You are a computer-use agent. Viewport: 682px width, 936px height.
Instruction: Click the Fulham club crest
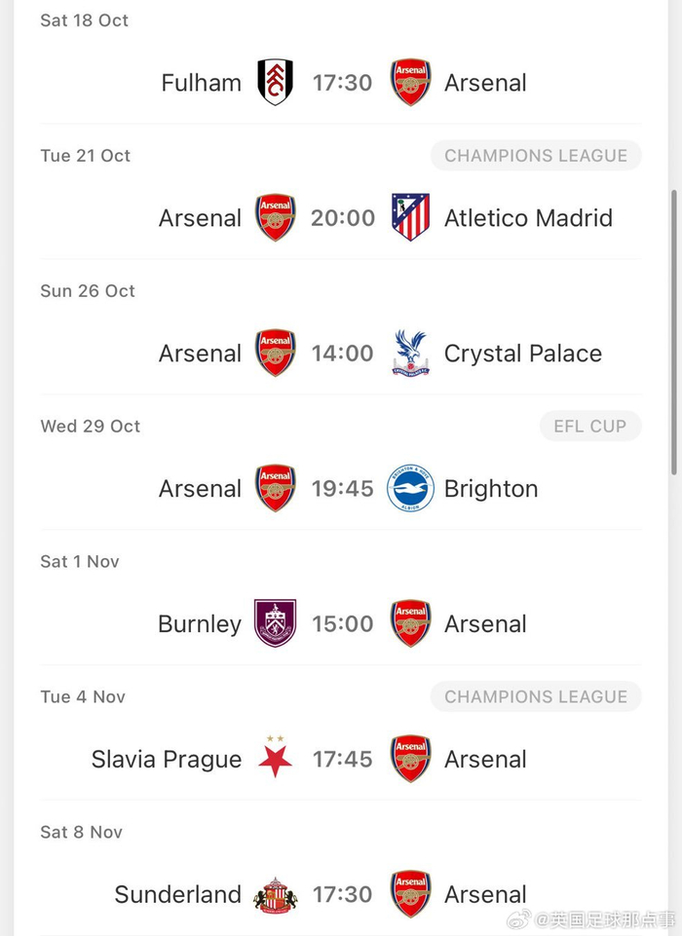(x=275, y=83)
